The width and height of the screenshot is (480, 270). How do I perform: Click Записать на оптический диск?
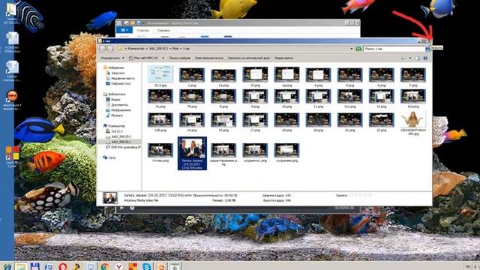coord(248,58)
